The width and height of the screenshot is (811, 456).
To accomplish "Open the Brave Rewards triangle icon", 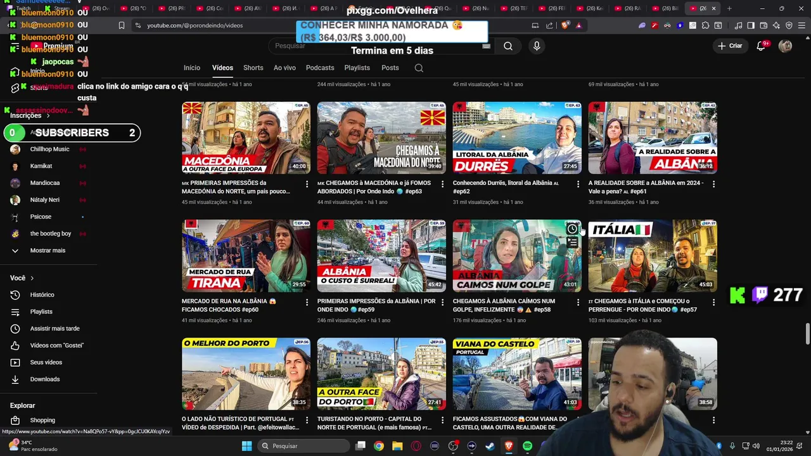I will 578,25.
